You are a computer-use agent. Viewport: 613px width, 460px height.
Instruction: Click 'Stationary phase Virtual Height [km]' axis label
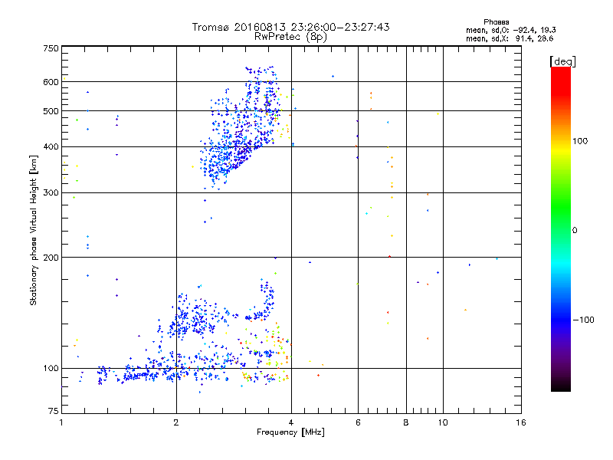coord(34,231)
